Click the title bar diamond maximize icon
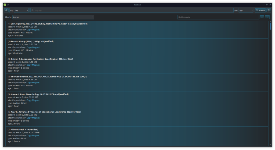This screenshot has width=275, height=150. click(x=267, y=5)
